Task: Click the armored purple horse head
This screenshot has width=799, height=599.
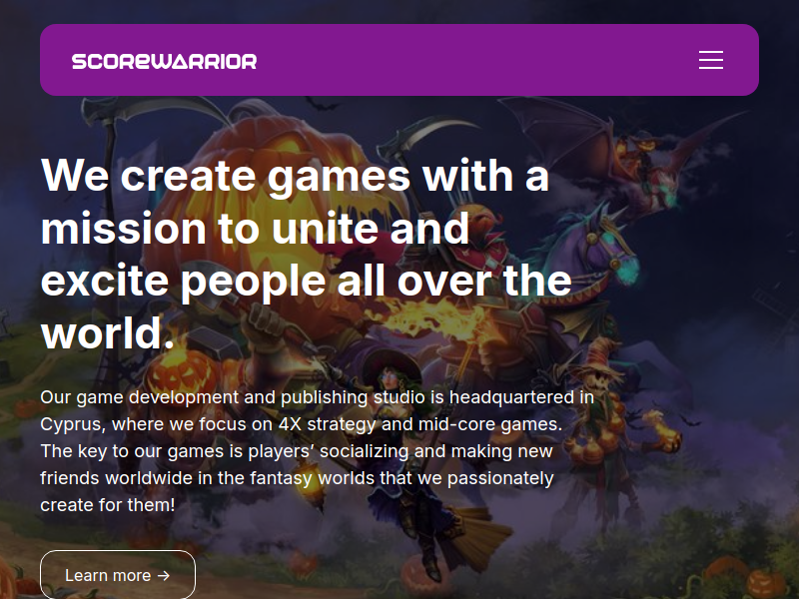Action: point(604,245)
